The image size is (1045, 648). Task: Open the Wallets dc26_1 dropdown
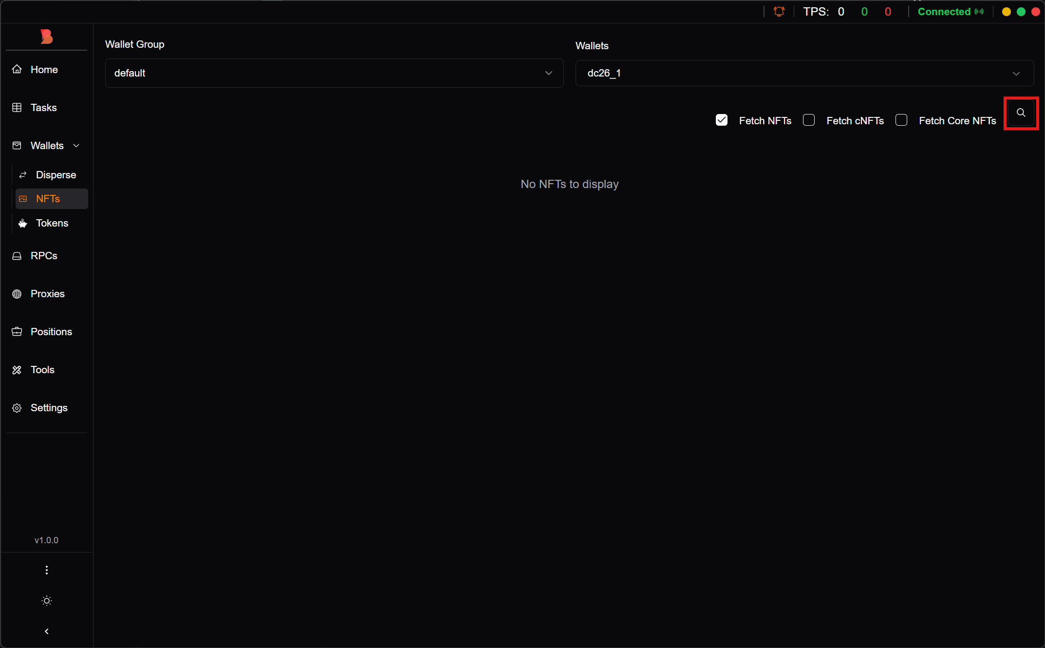tap(804, 73)
